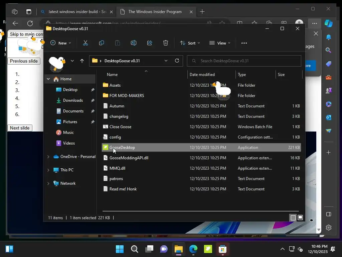The image size is (342, 257).
Task: Click Edge browser back arrow
Action: 15,23
